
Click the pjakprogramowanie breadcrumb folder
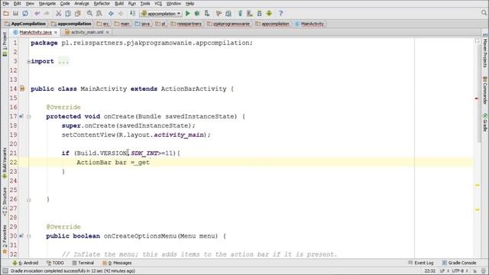click(x=228, y=24)
